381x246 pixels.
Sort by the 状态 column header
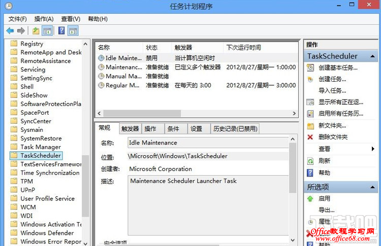[157, 48]
